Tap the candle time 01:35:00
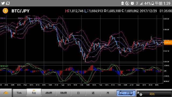The image size is (172, 97). (x=166, y=11)
